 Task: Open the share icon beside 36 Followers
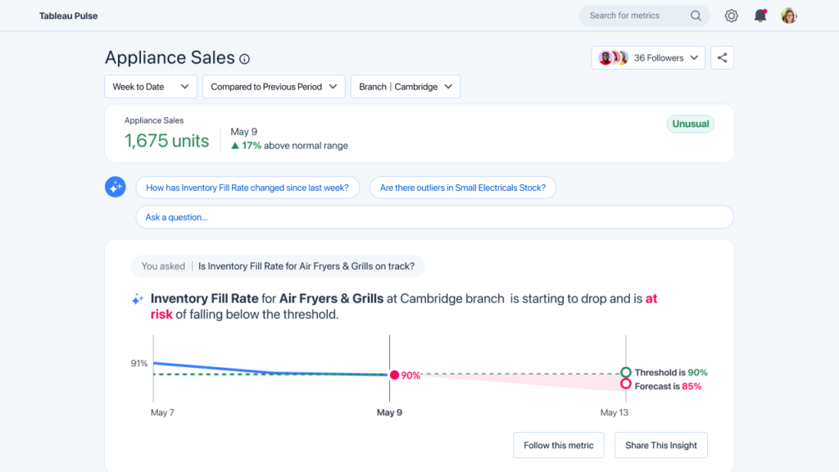722,57
